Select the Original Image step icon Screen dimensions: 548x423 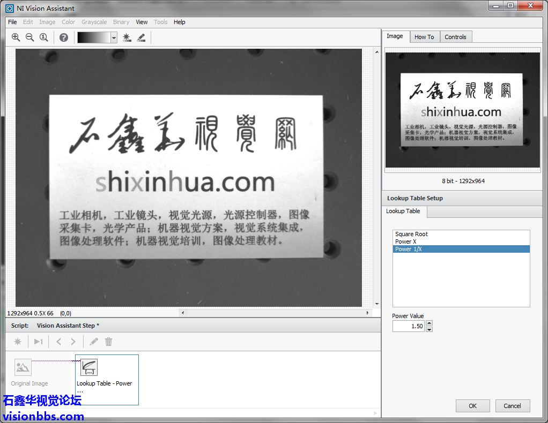(23, 367)
